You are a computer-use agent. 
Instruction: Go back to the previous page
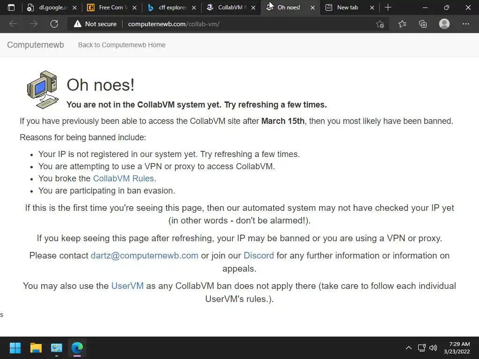click(13, 24)
